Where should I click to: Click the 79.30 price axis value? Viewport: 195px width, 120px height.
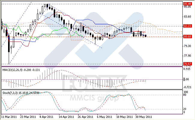point(187,46)
